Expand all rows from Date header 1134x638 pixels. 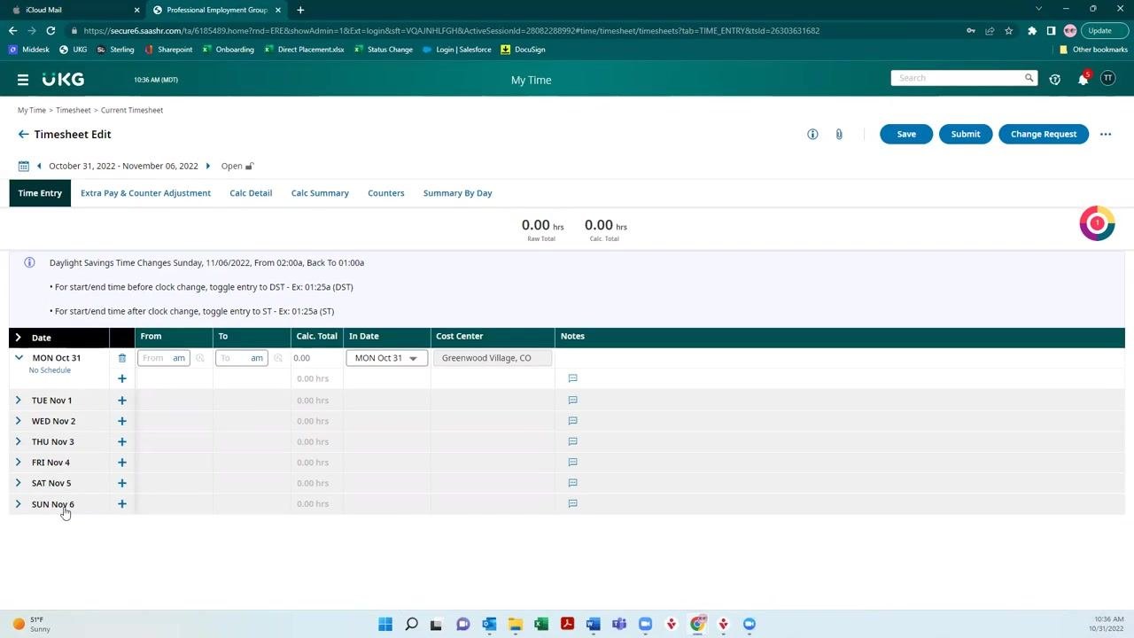tap(19, 338)
